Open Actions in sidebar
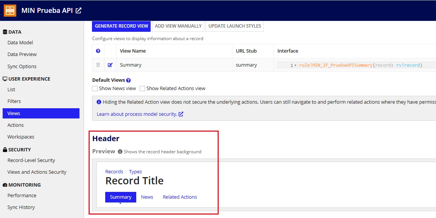The height and width of the screenshot is (218, 436). [16, 125]
